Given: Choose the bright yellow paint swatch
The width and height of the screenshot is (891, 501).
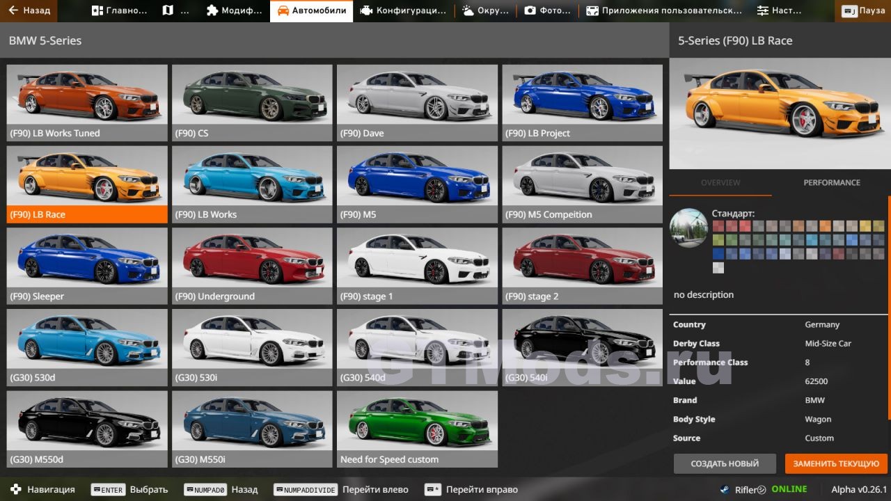Looking at the screenshot, I should coord(865,226).
